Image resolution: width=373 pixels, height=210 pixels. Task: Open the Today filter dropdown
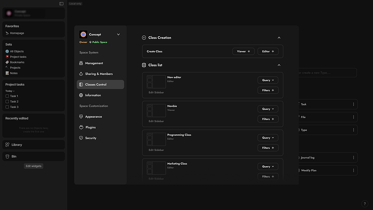[x=10, y=91]
